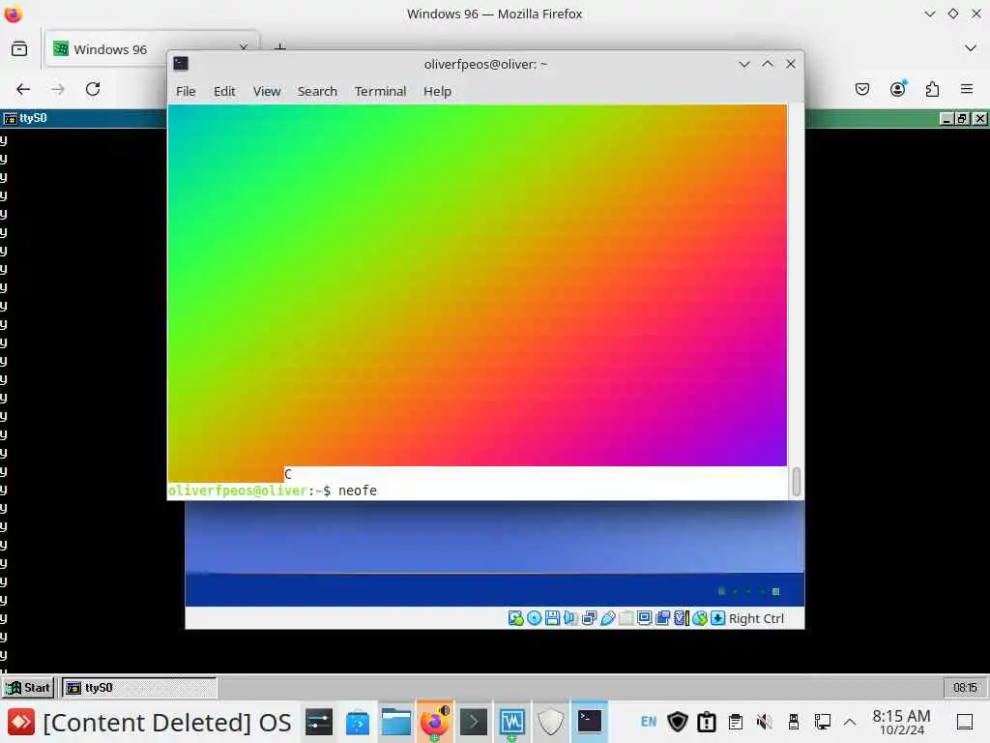Click VirtualBox shared folders indicator
This screenshot has height=743, width=990.
coord(626,618)
